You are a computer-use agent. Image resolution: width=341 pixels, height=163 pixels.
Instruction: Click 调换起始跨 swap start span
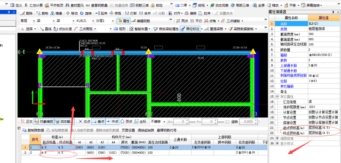point(146,130)
